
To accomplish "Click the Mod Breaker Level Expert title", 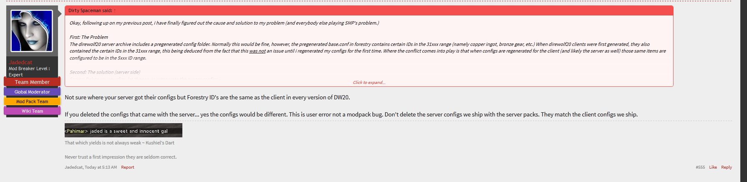I will (x=29, y=71).
